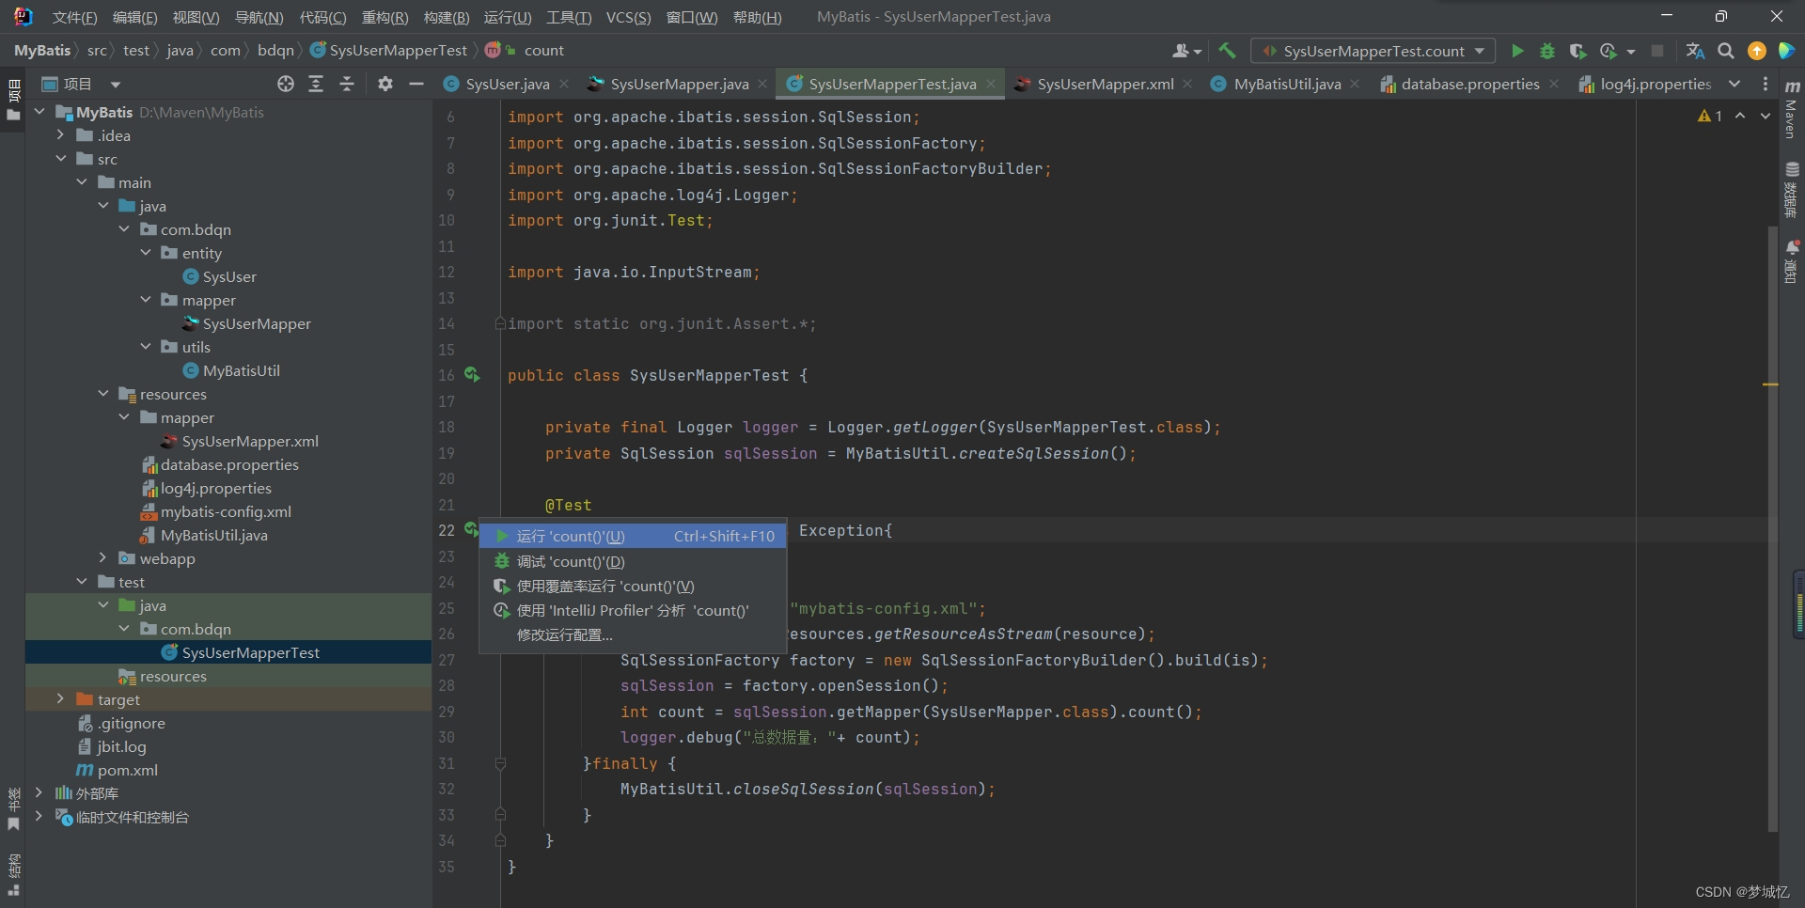Toggle fold marker at finally line 31
Screen dimensions: 1805x908
pyautogui.click(x=500, y=763)
